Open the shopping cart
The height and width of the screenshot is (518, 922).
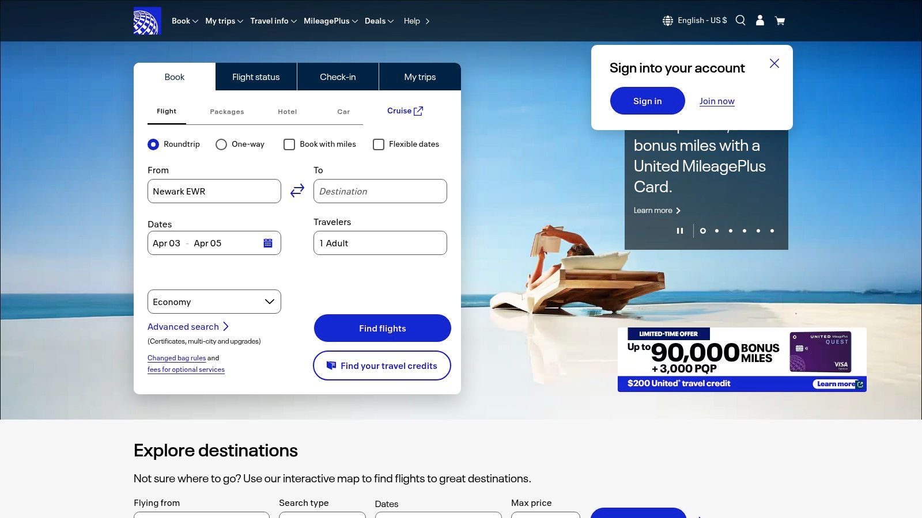(x=779, y=20)
